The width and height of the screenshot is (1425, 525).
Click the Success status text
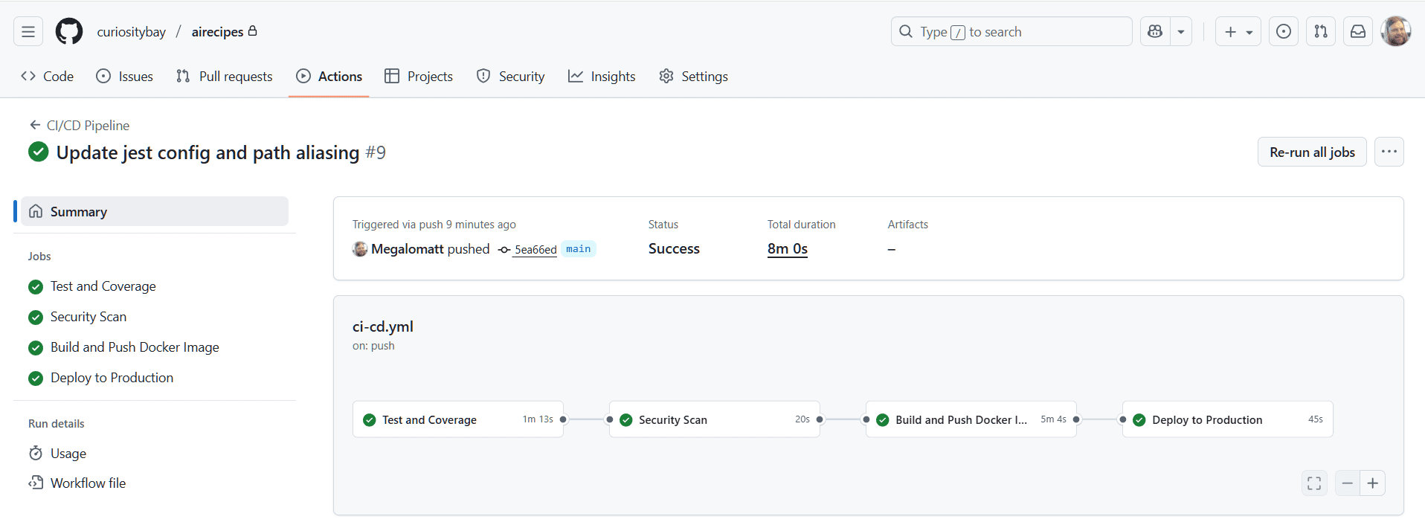click(674, 249)
